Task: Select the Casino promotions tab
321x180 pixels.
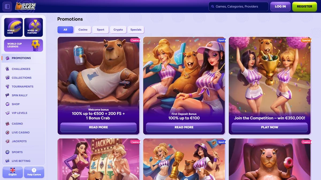Action: pos(83,30)
